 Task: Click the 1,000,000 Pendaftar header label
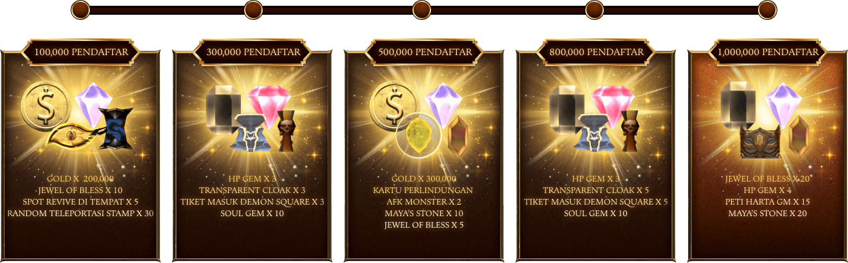pyautogui.click(x=768, y=52)
